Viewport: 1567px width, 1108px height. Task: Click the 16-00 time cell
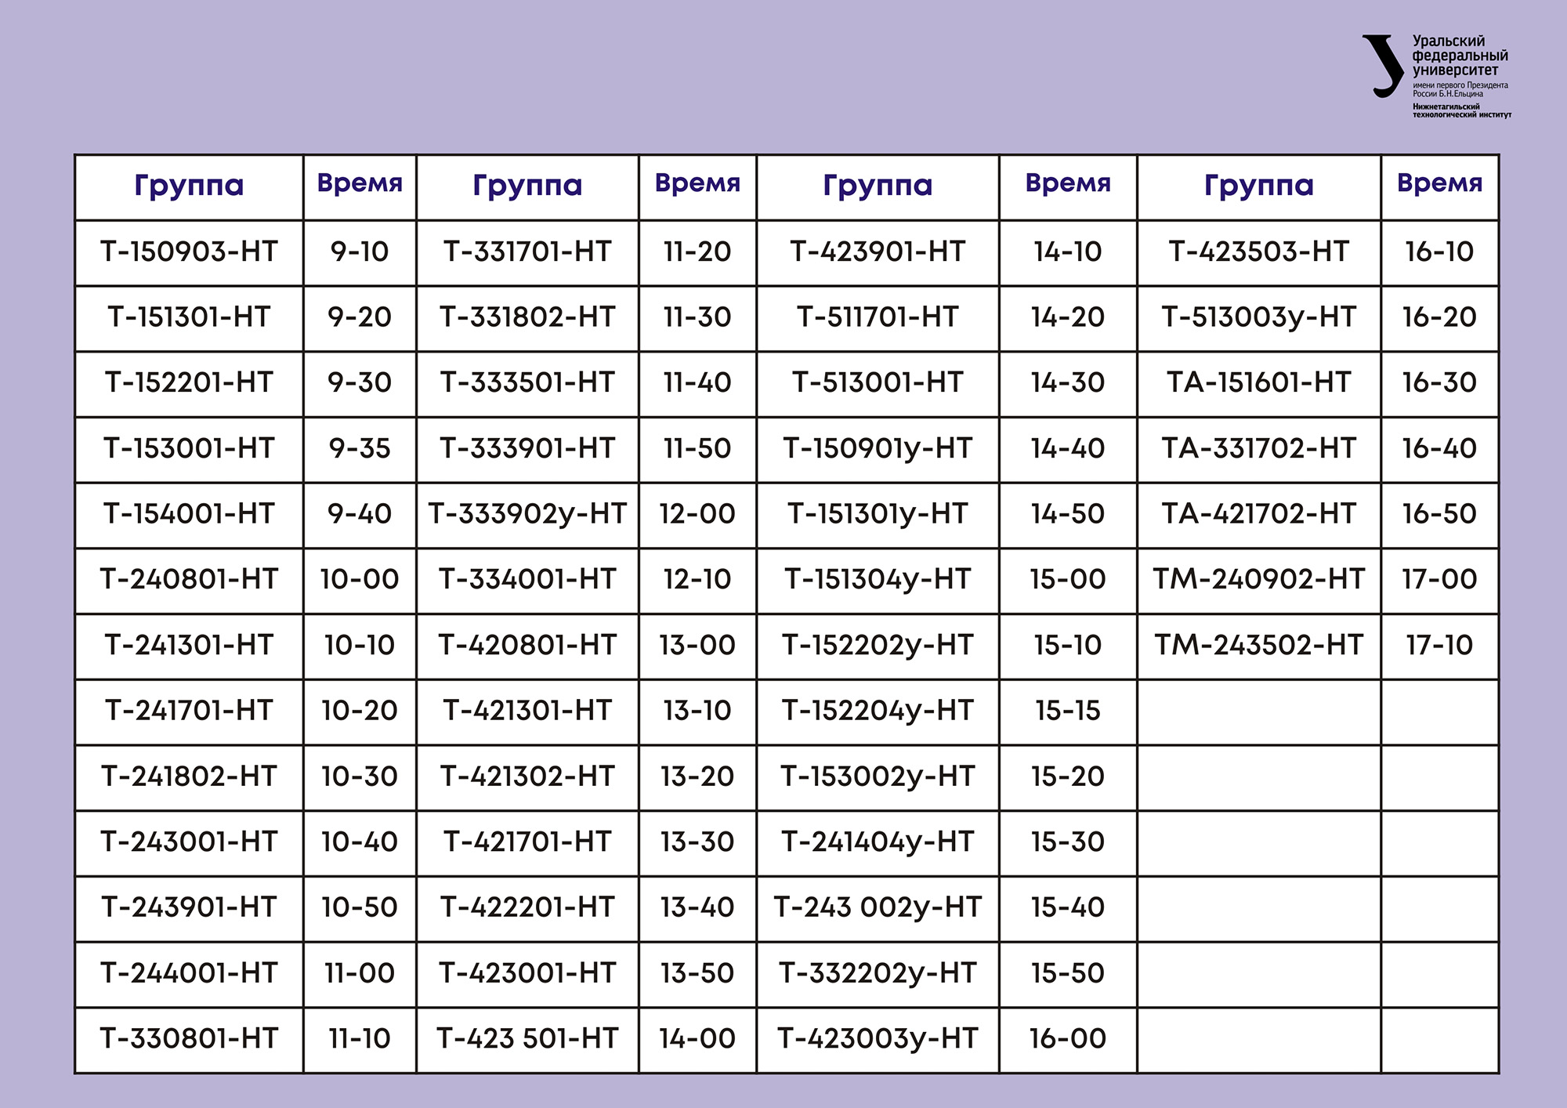1067,1038
